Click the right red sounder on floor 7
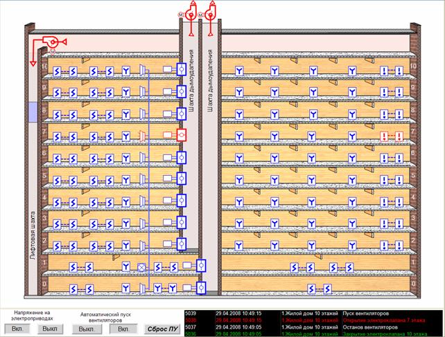The height and width of the screenshot is (337, 445). coord(399,136)
